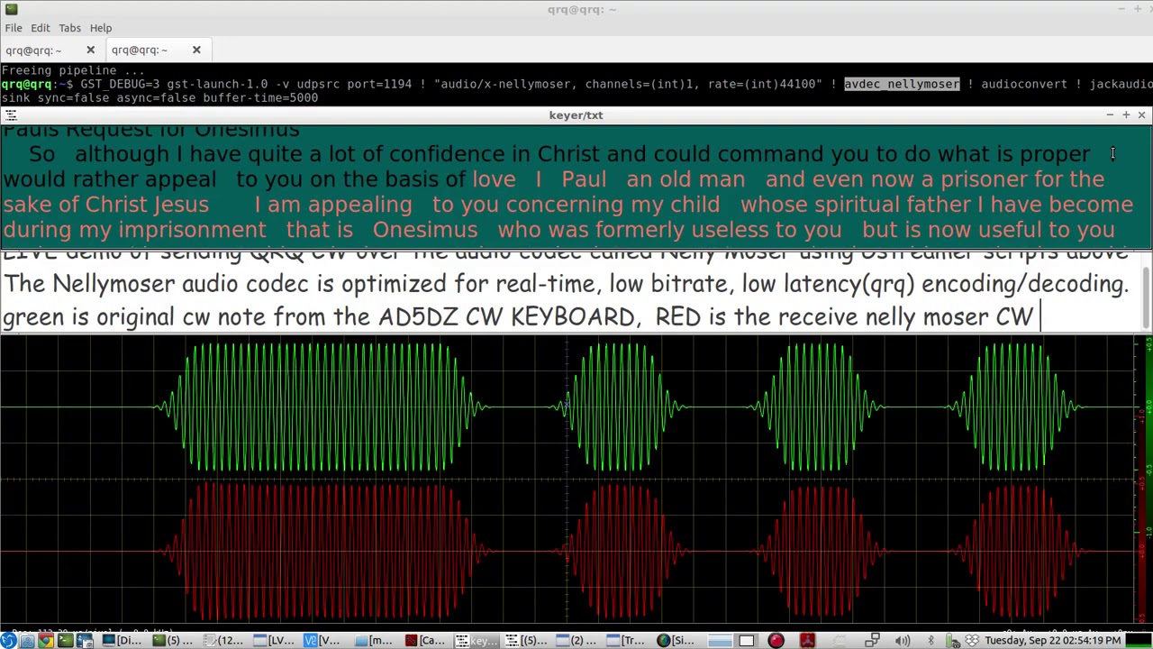The width and height of the screenshot is (1153, 649).
Task: Close the second terminal tab
Action: [x=196, y=50]
